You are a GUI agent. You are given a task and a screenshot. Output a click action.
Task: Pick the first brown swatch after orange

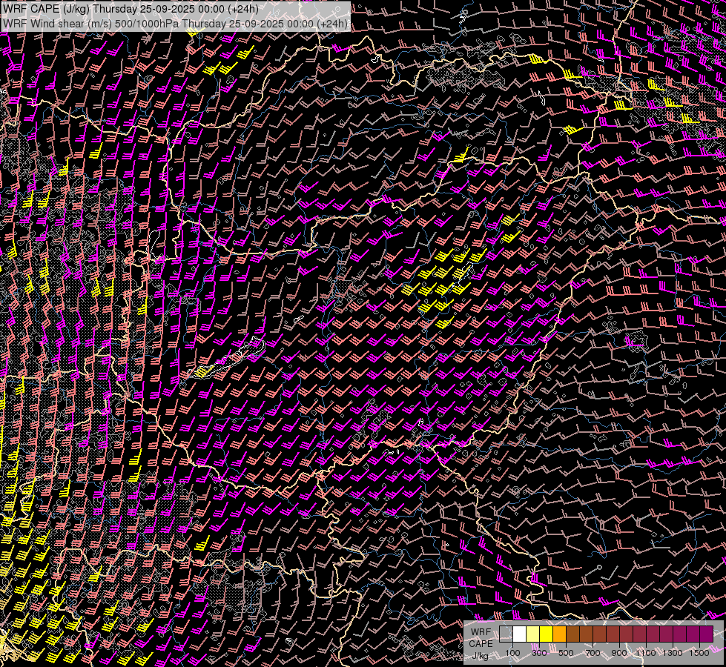click(x=572, y=634)
